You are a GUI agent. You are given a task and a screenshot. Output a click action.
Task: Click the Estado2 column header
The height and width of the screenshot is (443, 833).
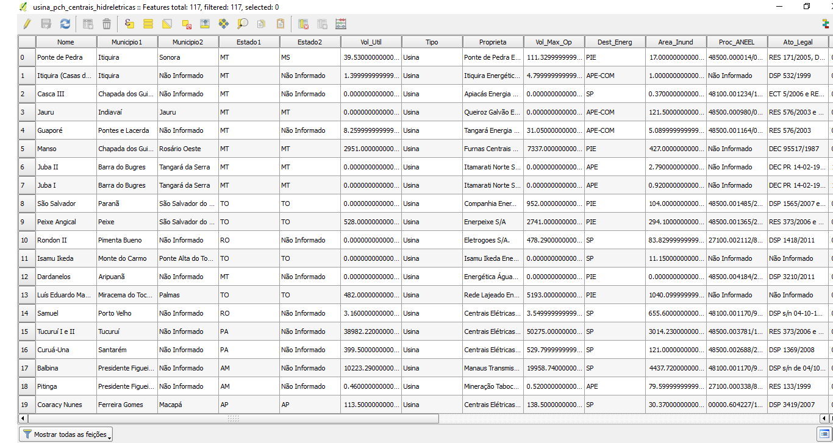310,42
